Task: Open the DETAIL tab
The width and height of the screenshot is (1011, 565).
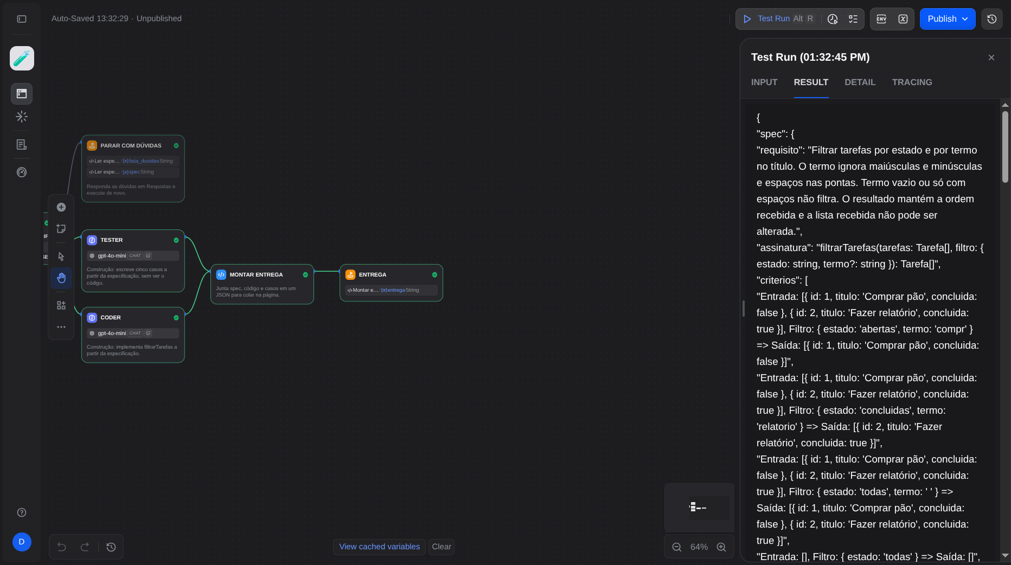Action: pos(860,82)
